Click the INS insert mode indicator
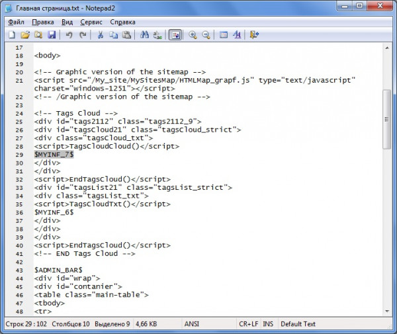This screenshot has width=397, height=334. (268, 324)
